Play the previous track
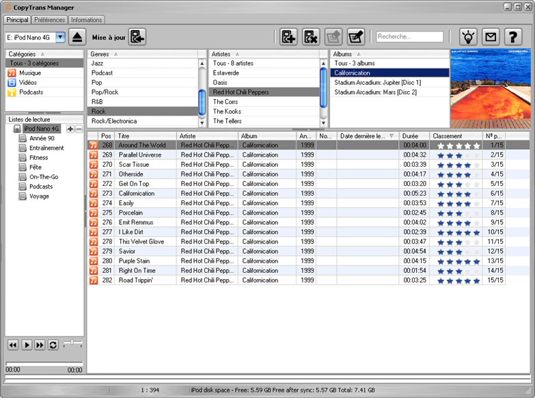The width and height of the screenshot is (535, 398). [x=13, y=345]
